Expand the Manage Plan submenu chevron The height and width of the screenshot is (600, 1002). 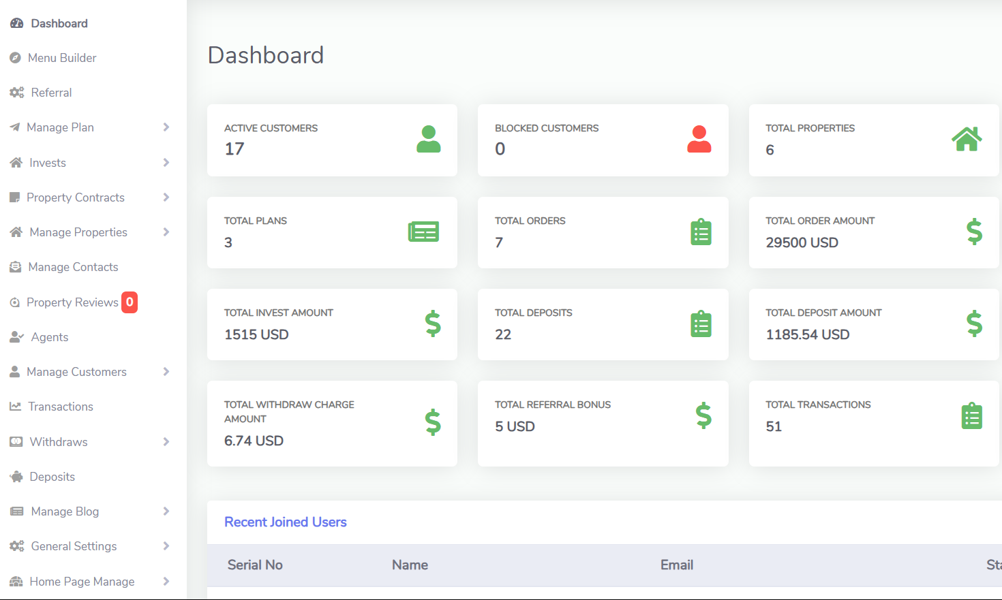(x=166, y=127)
